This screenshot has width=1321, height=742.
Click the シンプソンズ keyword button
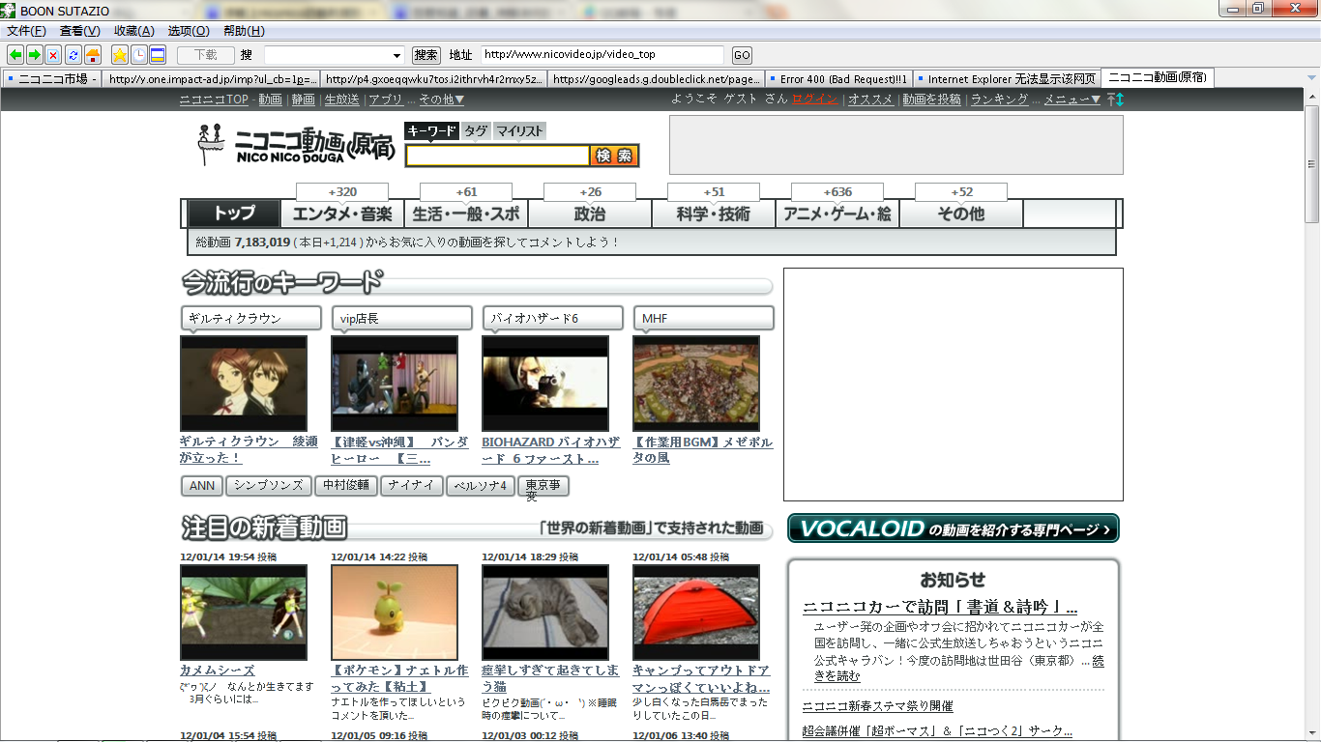(x=270, y=486)
